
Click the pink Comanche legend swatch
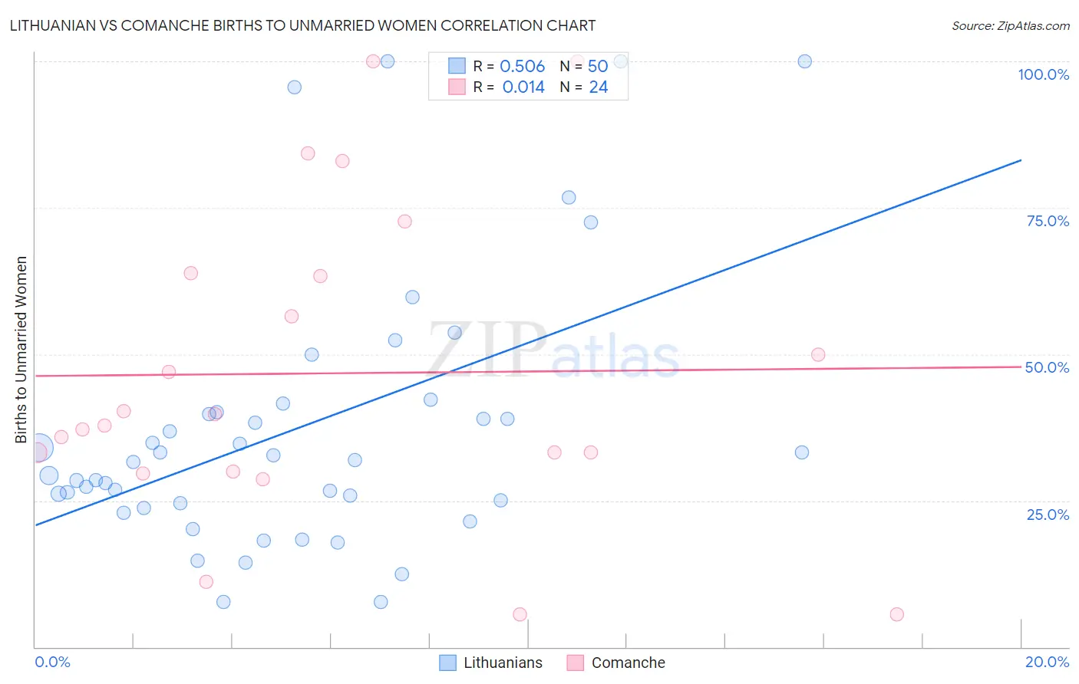pyautogui.click(x=576, y=663)
